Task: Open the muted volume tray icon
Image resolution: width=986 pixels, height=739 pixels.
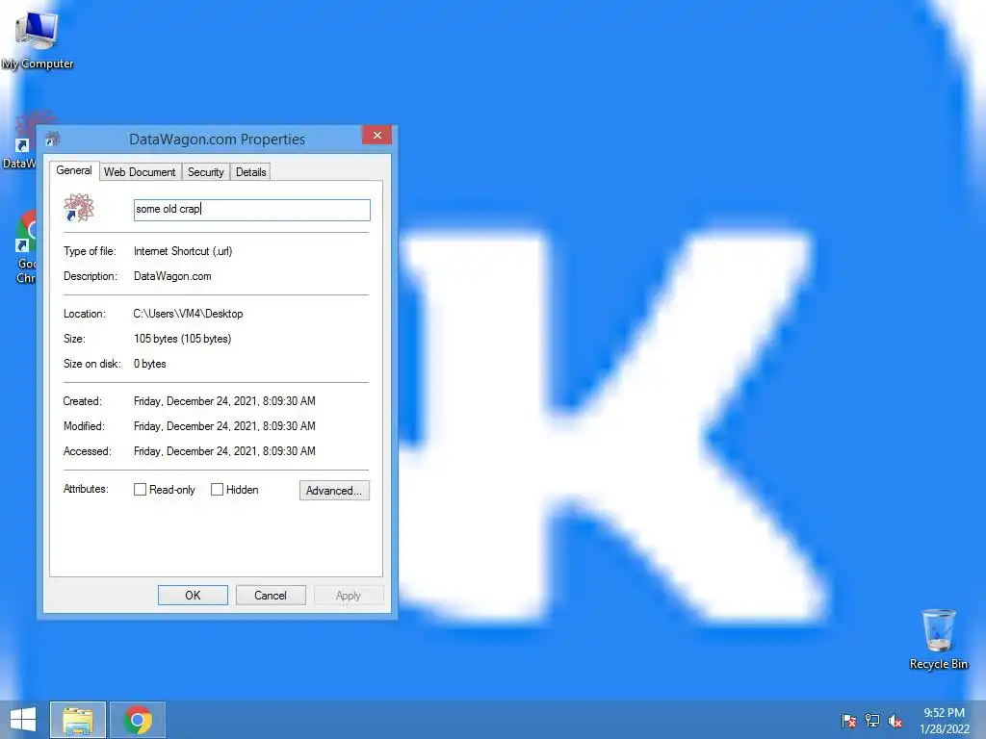Action: click(x=895, y=721)
